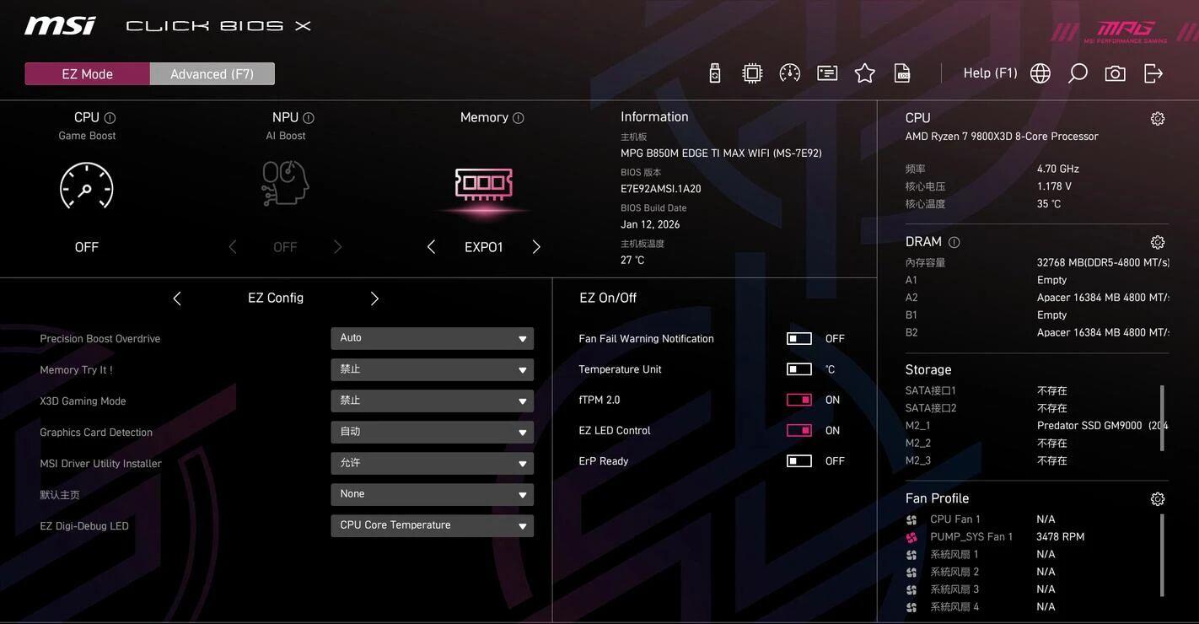Click the info icon beside NPU heading
This screenshot has height=624, width=1199.
pyautogui.click(x=309, y=118)
